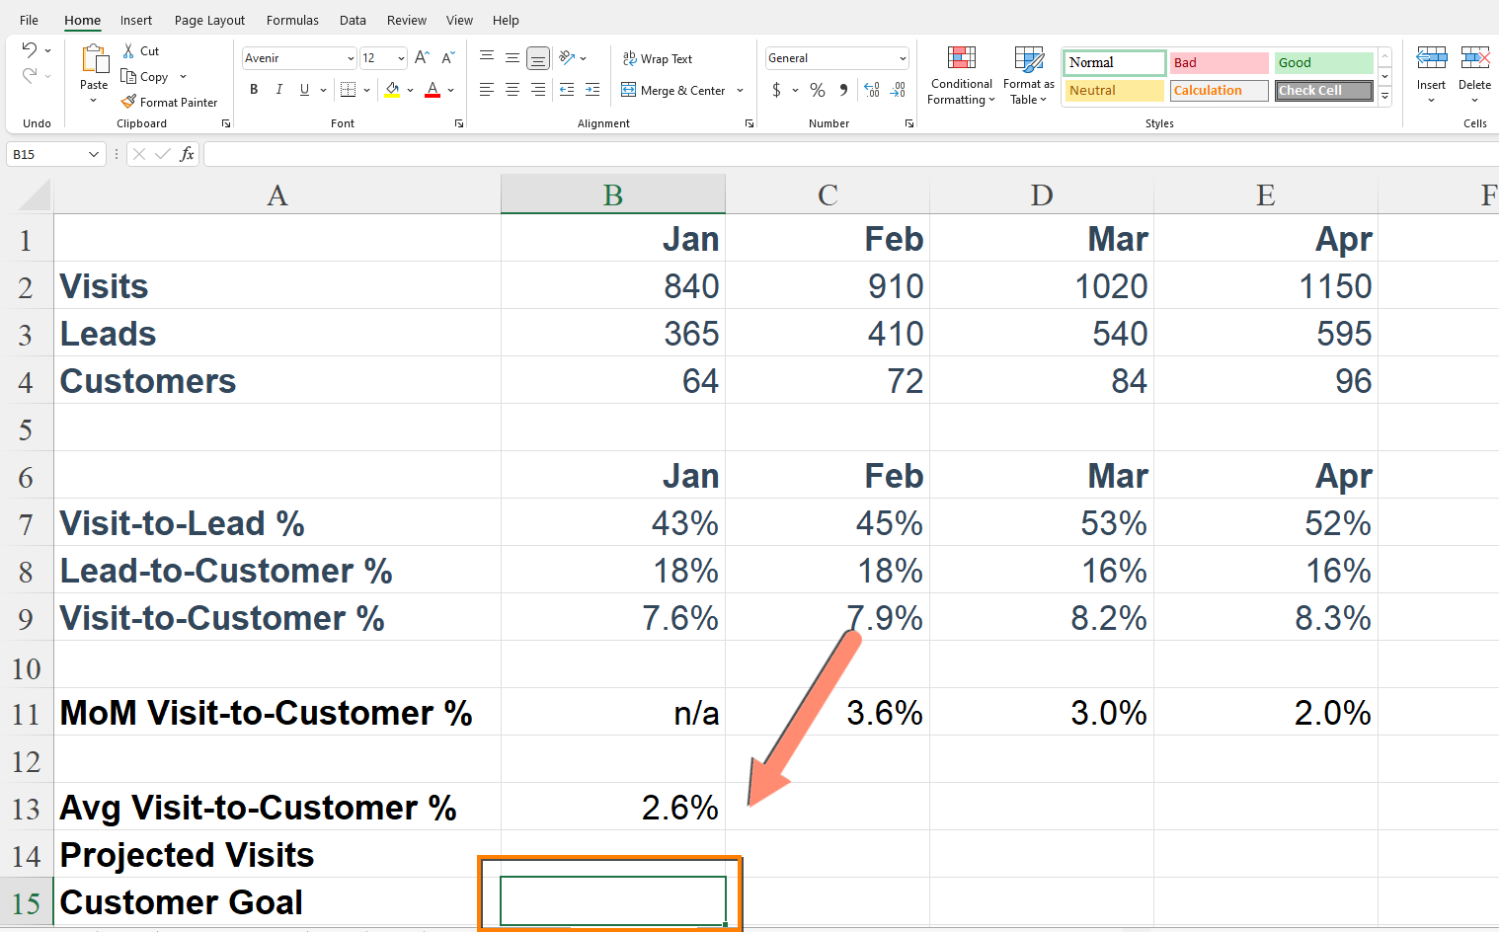The height and width of the screenshot is (932, 1499).
Task: Toggle Italic formatting
Action: click(279, 90)
